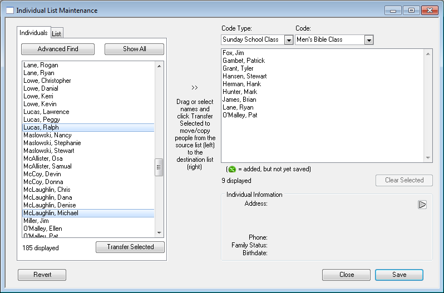The width and height of the screenshot is (444, 293).
Task: Choose Hunter, Mark in destination list
Action: pyautogui.click(x=239, y=92)
